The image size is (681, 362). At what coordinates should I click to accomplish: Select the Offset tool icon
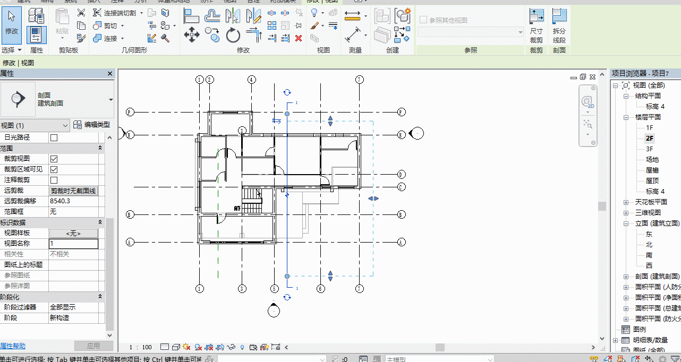click(212, 16)
